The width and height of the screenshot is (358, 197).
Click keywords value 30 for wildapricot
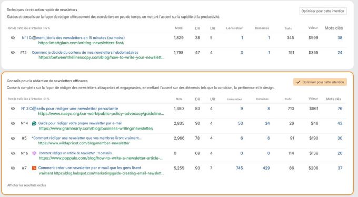point(340,138)
